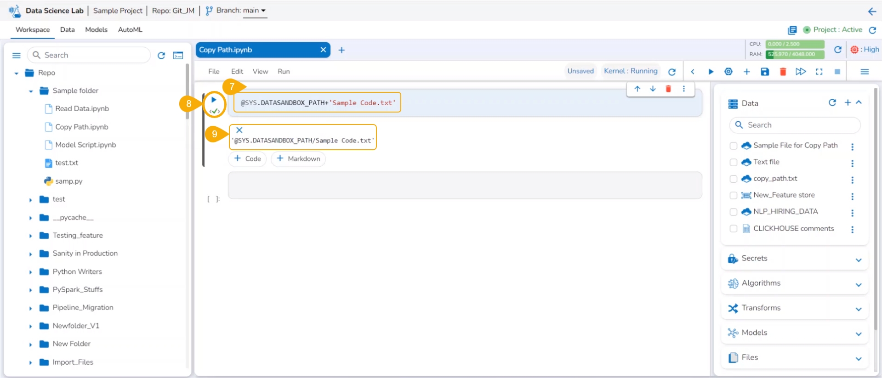This screenshot has height=378, width=882.
Task: Add new data with the plus icon
Action: tap(848, 102)
